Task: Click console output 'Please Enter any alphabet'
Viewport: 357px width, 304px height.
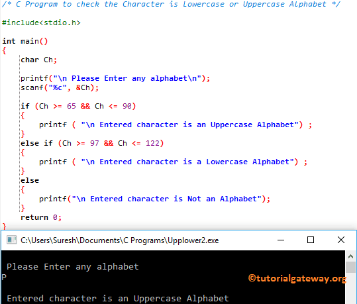Action: click(73, 267)
